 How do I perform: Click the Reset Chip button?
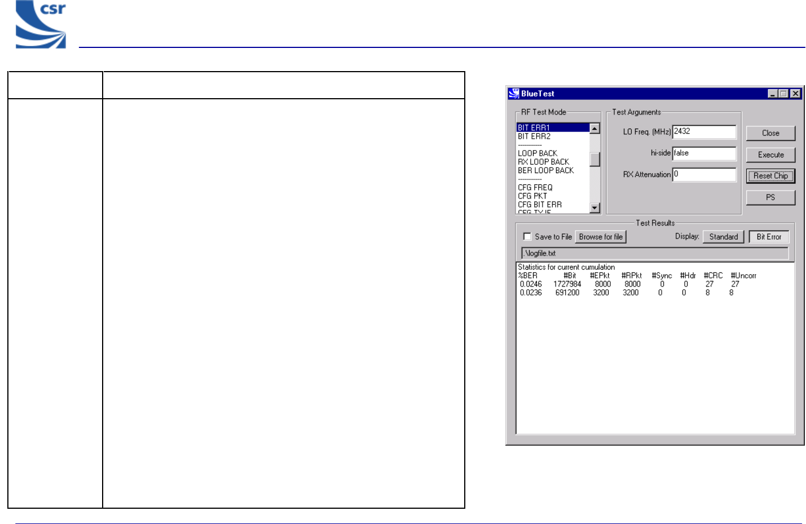pyautogui.click(x=770, y=176)
